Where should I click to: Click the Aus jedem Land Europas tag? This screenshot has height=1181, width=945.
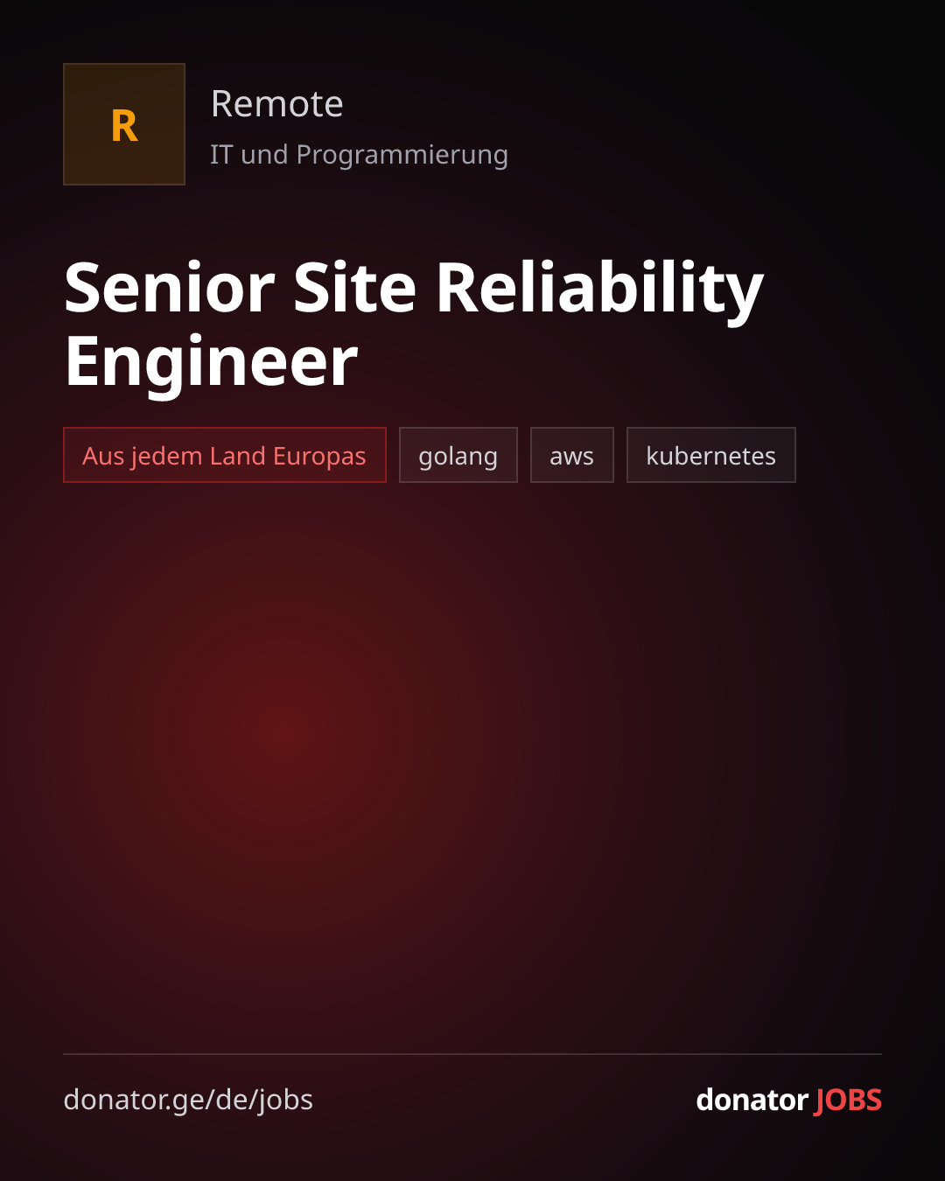pyautogui.click(x=225, y=455)
